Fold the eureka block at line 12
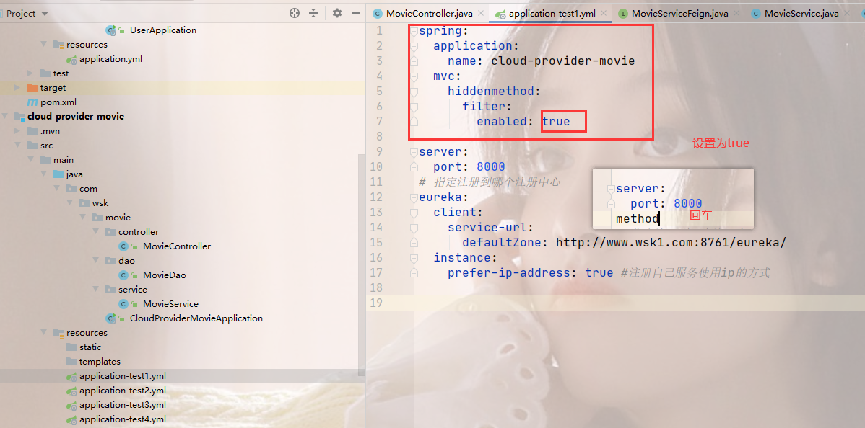Viewport: 865px width, 428px height. tap(414, 197)
